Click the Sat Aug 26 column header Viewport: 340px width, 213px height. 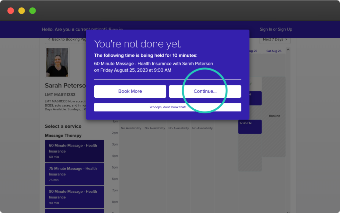coord(274,51)
